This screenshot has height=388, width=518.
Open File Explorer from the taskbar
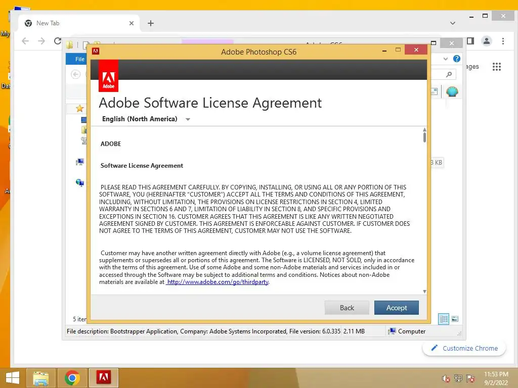[40, 378]
